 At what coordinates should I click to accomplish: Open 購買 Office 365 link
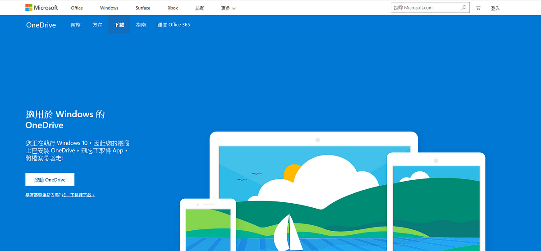pyautogui.click(x=174, y=25)
